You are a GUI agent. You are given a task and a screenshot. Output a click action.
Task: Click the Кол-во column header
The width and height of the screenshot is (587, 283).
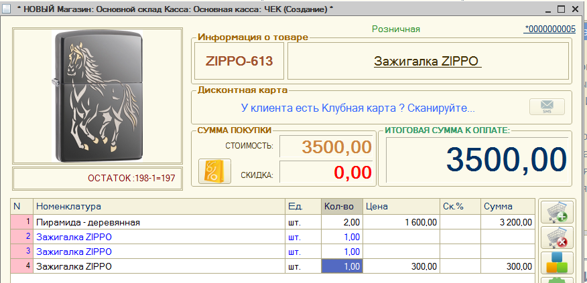[342, 206]
